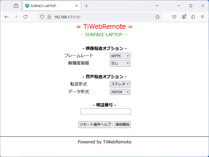Save the page to Pocket
The image size is (209, 157).
[174, 16]
